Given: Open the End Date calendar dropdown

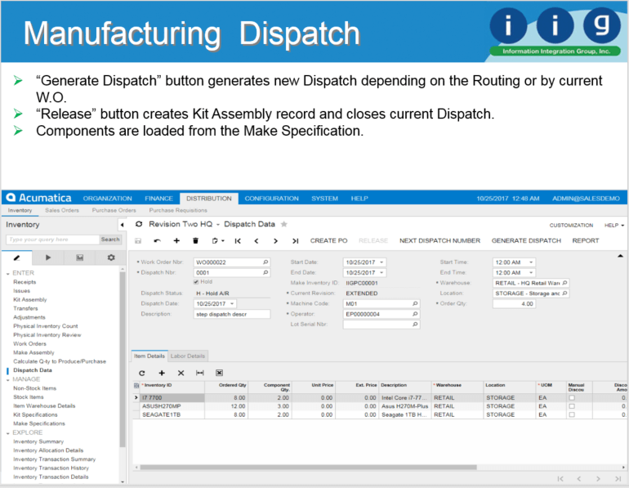Looking at the screenshot, I should (381, 272).
